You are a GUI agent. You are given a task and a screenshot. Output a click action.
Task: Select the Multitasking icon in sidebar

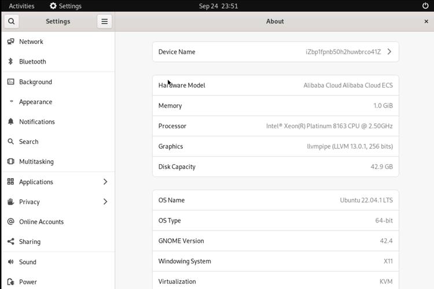tap(10, 162)
